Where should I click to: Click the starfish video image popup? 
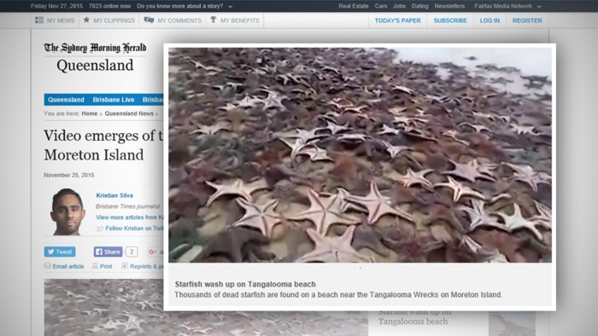pos(360,155)
